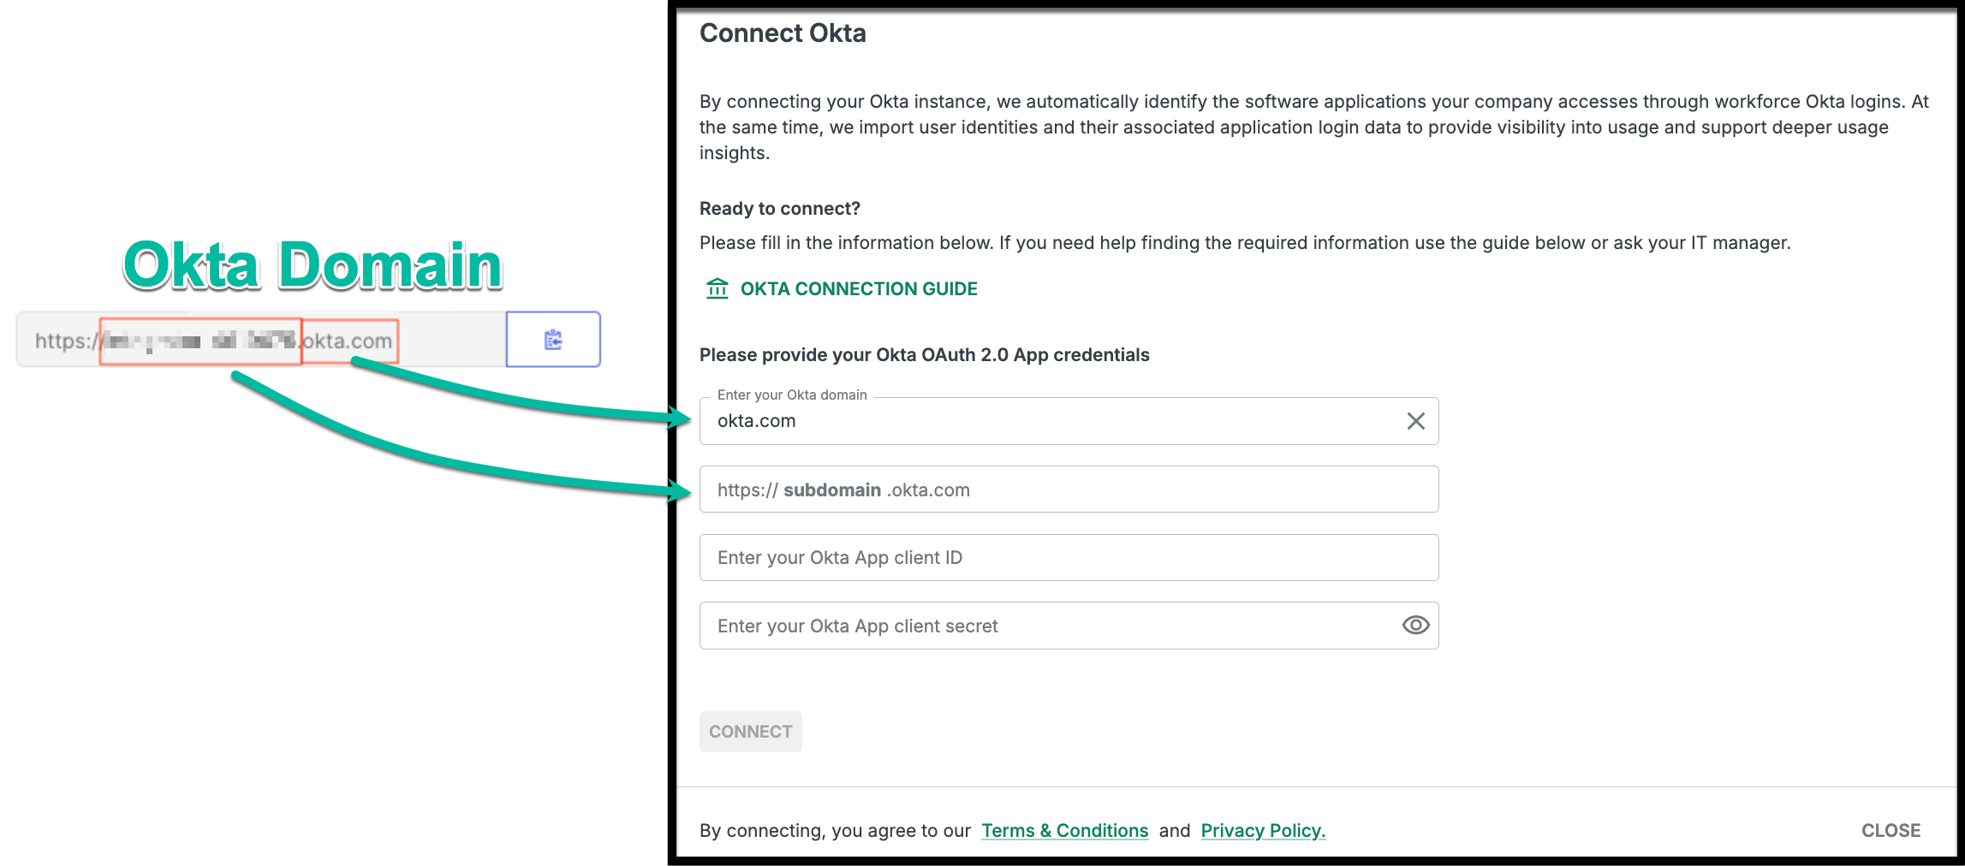Image resolution: width=1965 pixels, height=866 pixels.
Task: Open the OKTA CONNECTION GUIDE link
Action: point(858,289)
